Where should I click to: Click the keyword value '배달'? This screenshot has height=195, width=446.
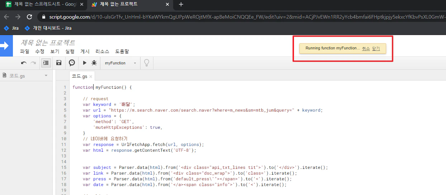click(125, 104)
